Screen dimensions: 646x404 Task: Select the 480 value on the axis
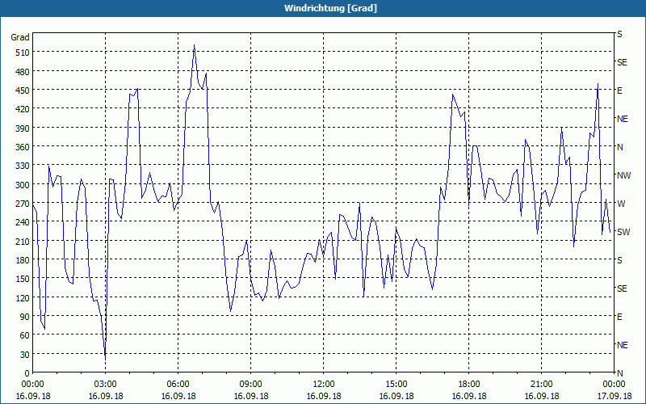tap(23, 71)
